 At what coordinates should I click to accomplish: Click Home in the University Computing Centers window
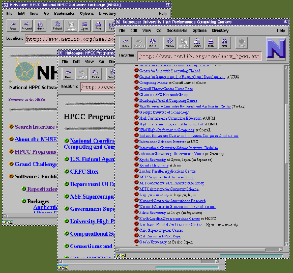point(153,43)
